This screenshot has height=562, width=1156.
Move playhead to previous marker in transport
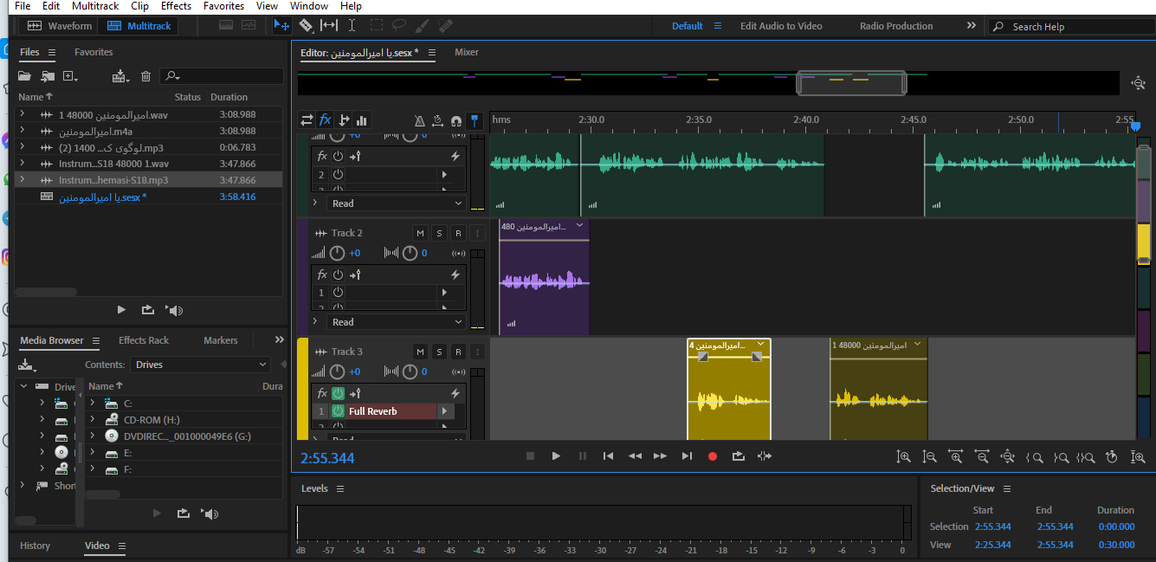pos(609,456)
